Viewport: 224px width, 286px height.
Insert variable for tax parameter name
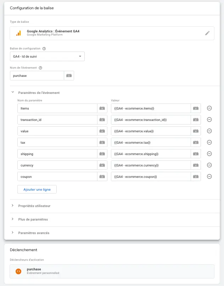(102, 142)
